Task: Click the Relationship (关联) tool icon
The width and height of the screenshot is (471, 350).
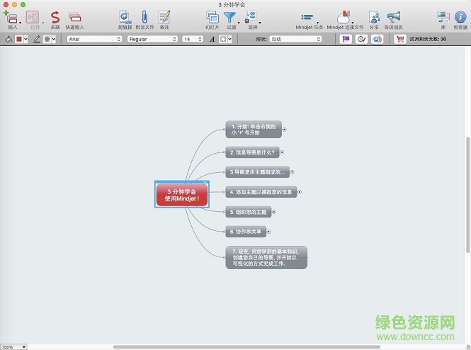Action: (55, 17)
